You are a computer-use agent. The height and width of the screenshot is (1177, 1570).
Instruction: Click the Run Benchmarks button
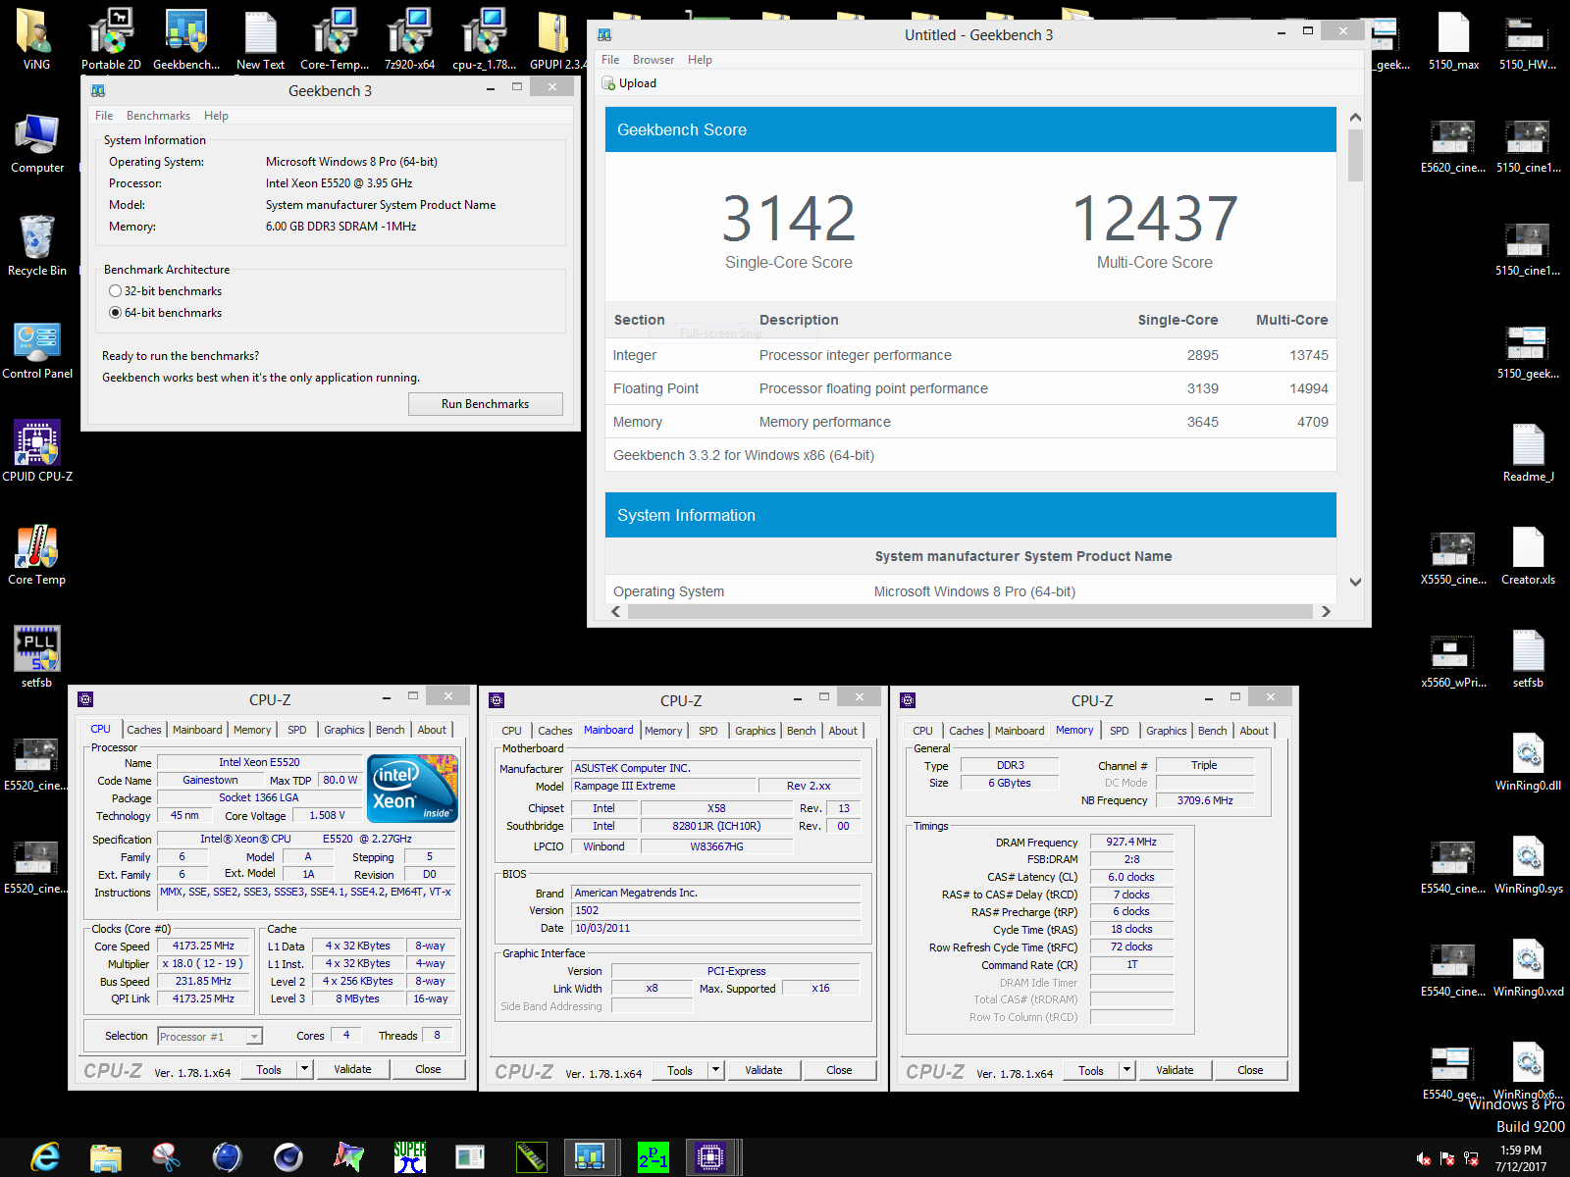tap(485, 404)
